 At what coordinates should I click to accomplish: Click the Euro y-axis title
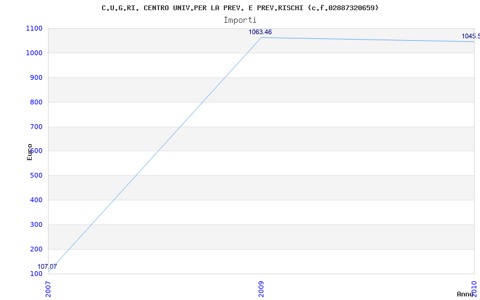pyautogui.click(x=29, y=152)
